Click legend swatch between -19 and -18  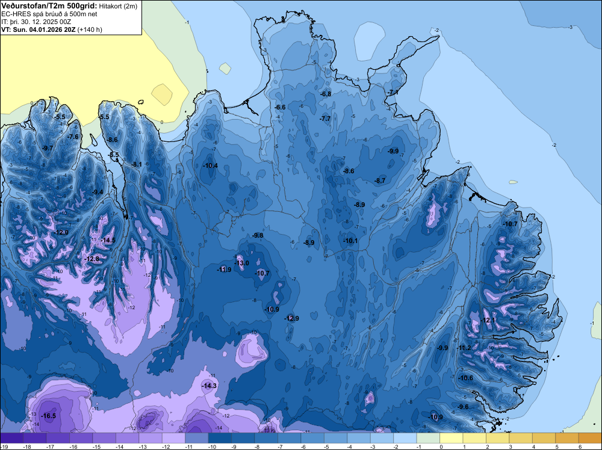[11, 438]
